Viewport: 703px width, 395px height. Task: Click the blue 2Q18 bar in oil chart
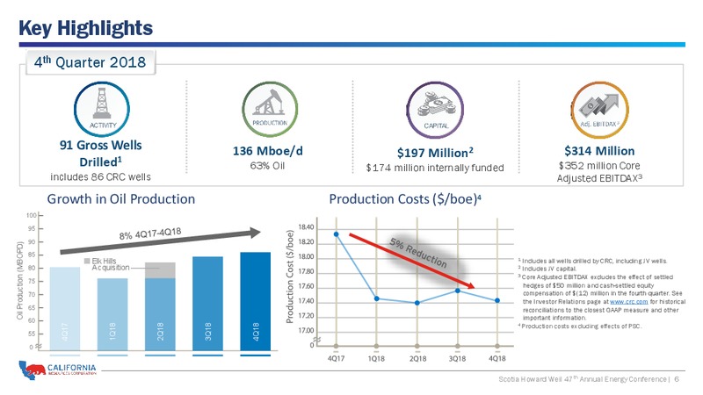[160, 314]
